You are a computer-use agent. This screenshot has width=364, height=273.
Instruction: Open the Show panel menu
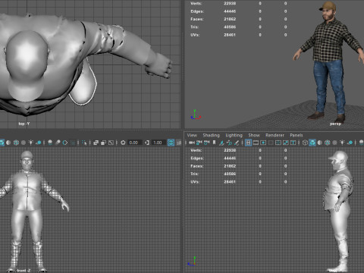tap(254, 135)
